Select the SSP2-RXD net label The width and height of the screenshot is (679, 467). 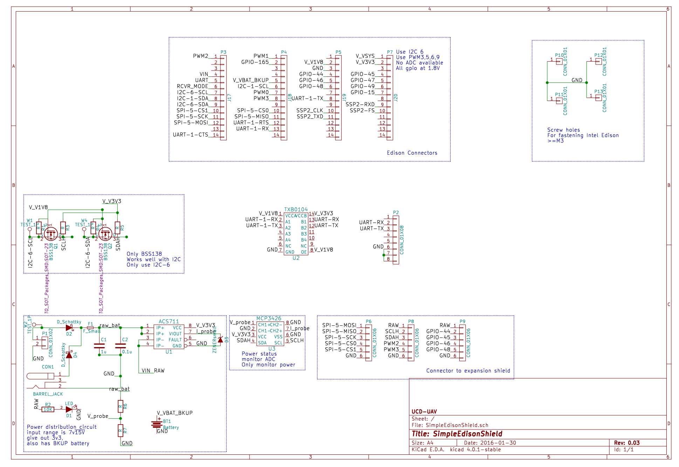click(x=360, y=104)
